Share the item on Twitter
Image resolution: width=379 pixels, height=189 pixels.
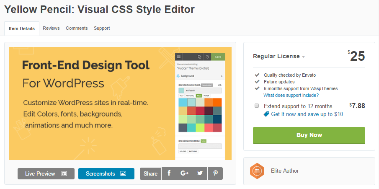click(x=200, y=173)
